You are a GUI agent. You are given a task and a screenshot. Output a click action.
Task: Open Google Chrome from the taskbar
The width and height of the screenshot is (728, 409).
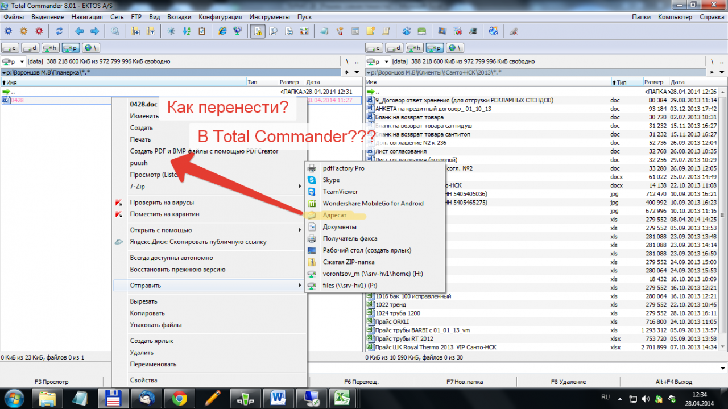(180, 397)
